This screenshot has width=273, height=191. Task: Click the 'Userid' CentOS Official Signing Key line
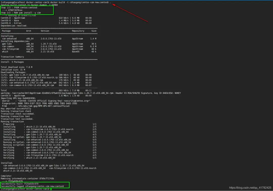(46, 101)
